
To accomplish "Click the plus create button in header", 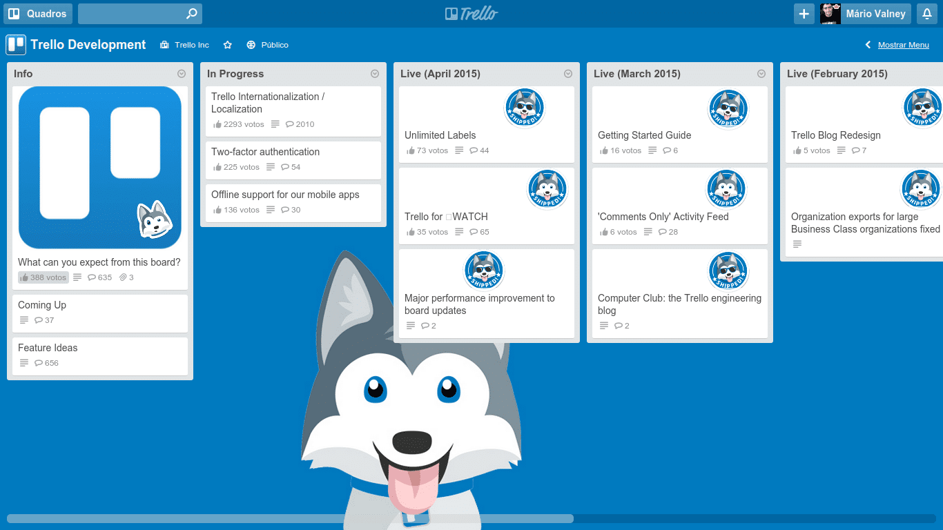I will point(804,14).
